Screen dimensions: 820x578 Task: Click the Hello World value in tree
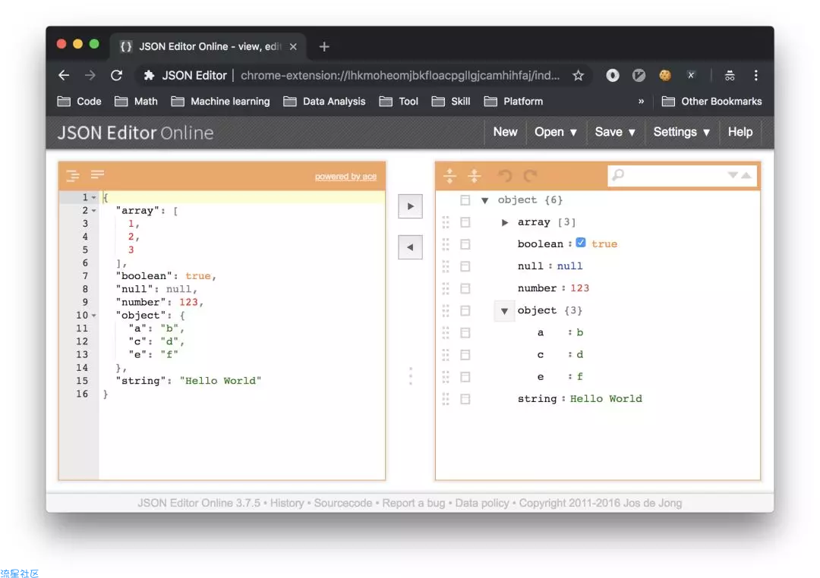point(606,399)
